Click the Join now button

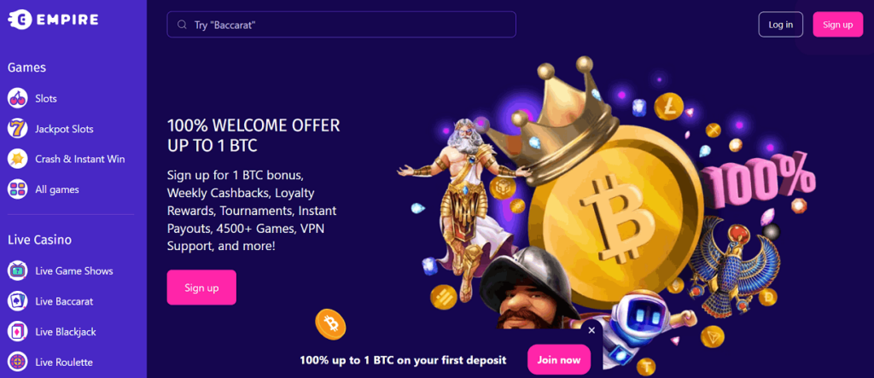pos(558,359)
